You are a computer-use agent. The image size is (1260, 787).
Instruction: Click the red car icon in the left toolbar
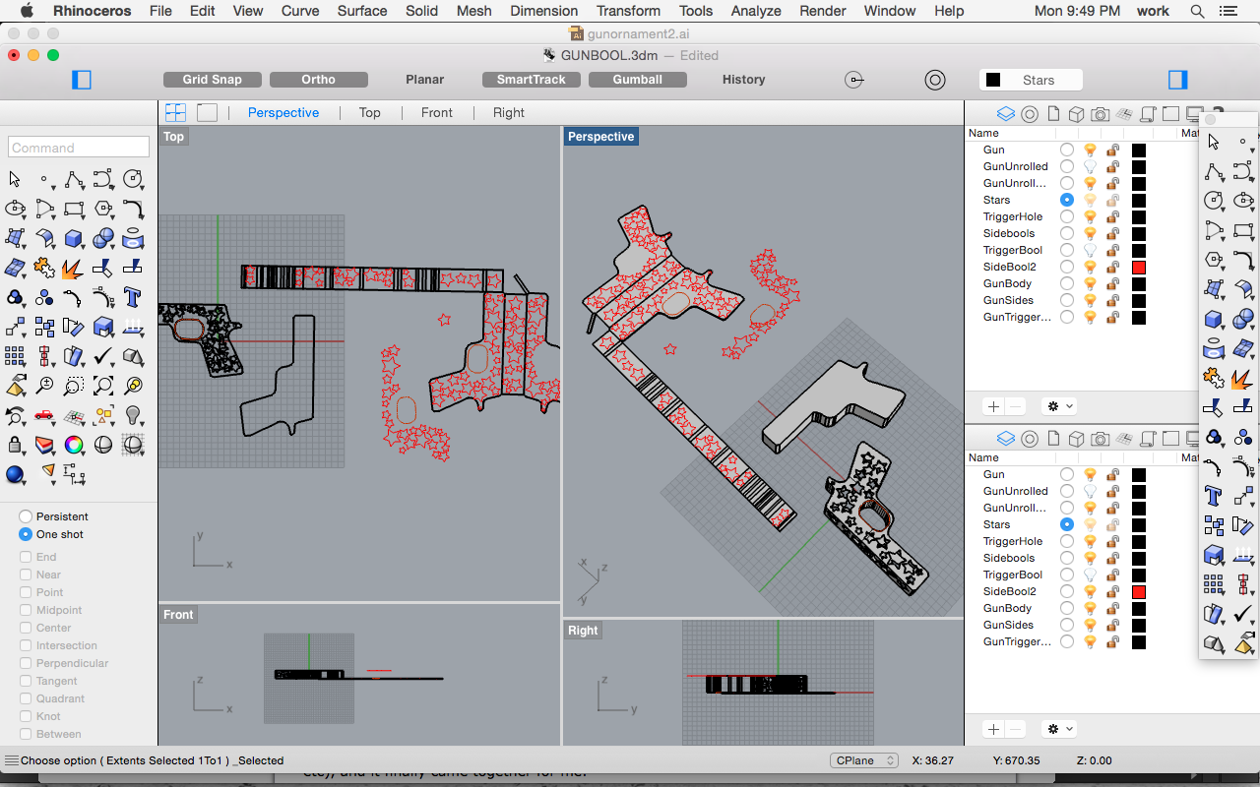pos(44,415)
